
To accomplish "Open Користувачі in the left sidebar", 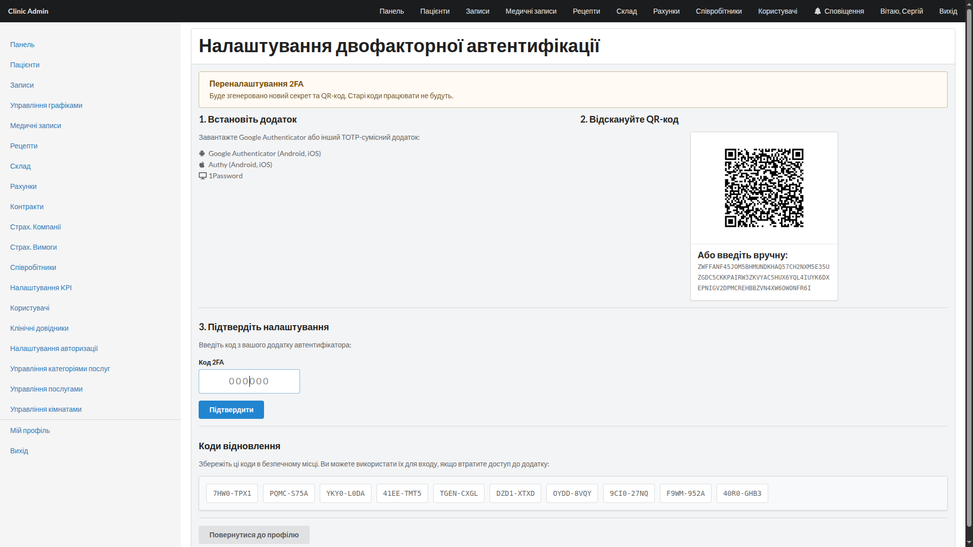I will [30, 308].
